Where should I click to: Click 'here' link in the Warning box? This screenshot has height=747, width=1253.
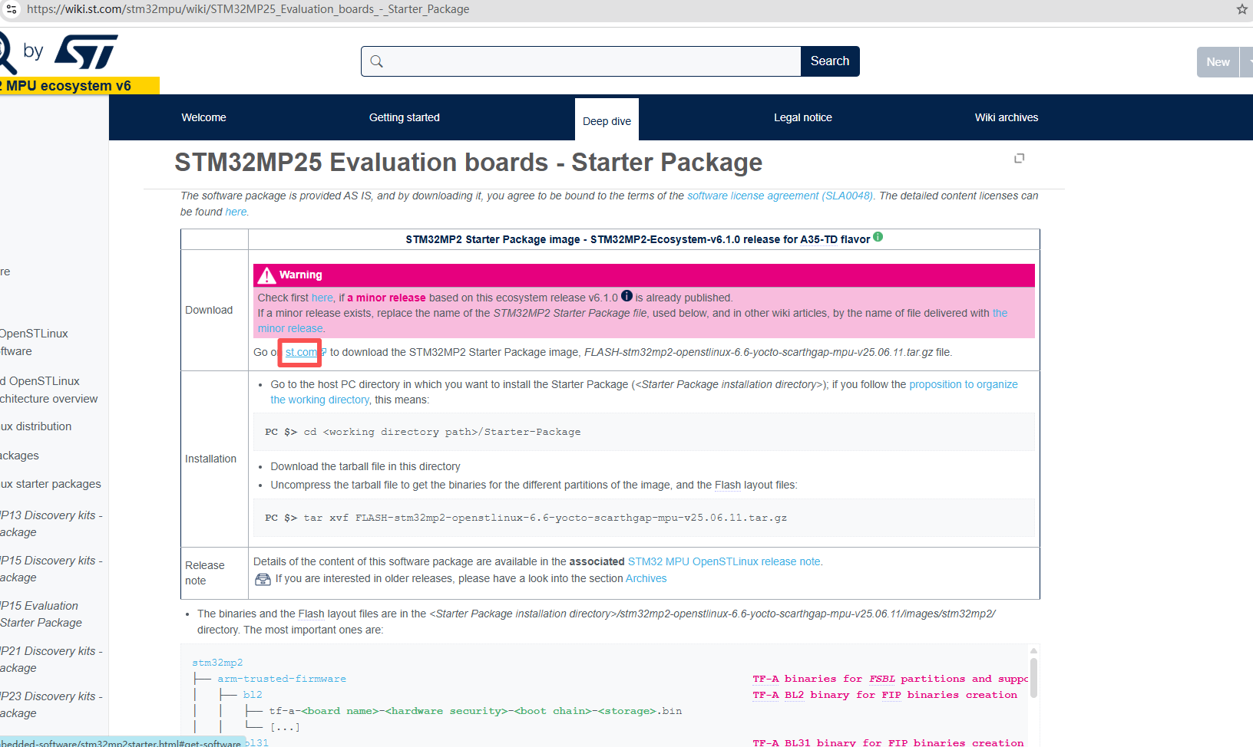coord(322,298)
